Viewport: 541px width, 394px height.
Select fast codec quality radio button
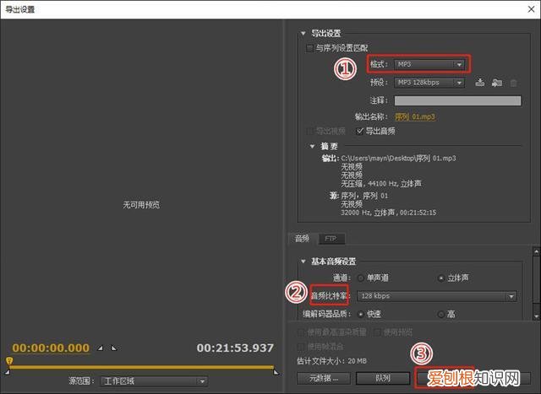pos(361,314)
